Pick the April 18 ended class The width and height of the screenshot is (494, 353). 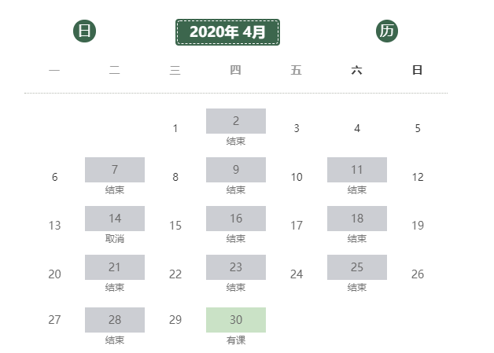pyautogui.click(x=357, y=219)
